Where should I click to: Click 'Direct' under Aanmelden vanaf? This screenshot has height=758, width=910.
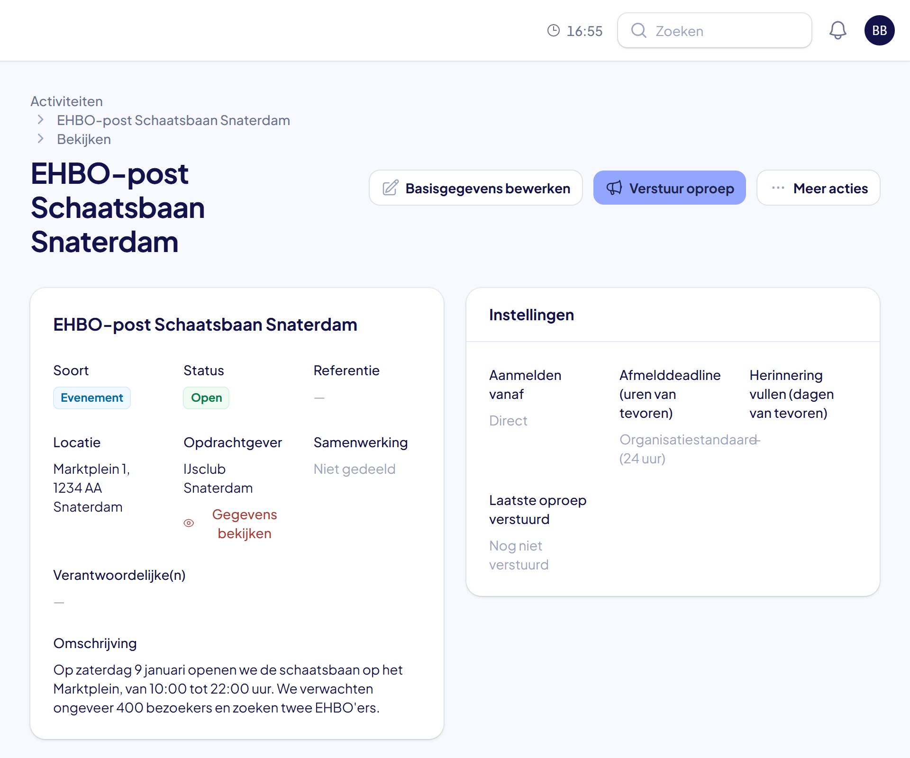pos(508,421)
